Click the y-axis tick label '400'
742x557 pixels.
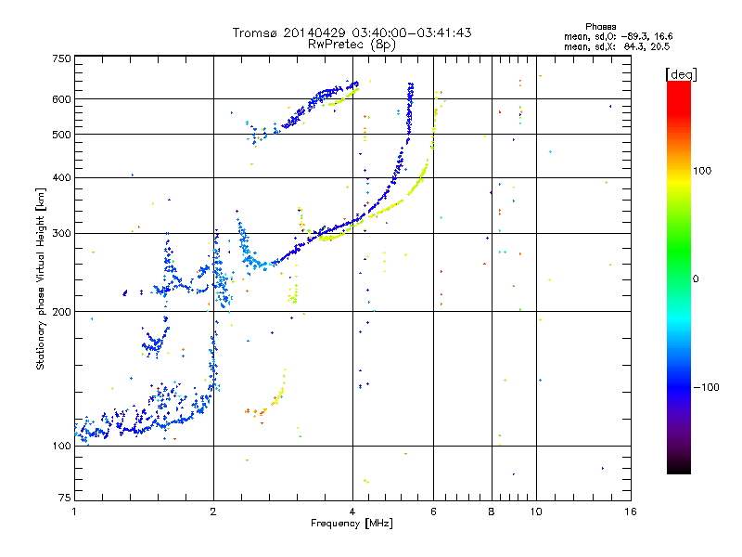pos(61,177)
